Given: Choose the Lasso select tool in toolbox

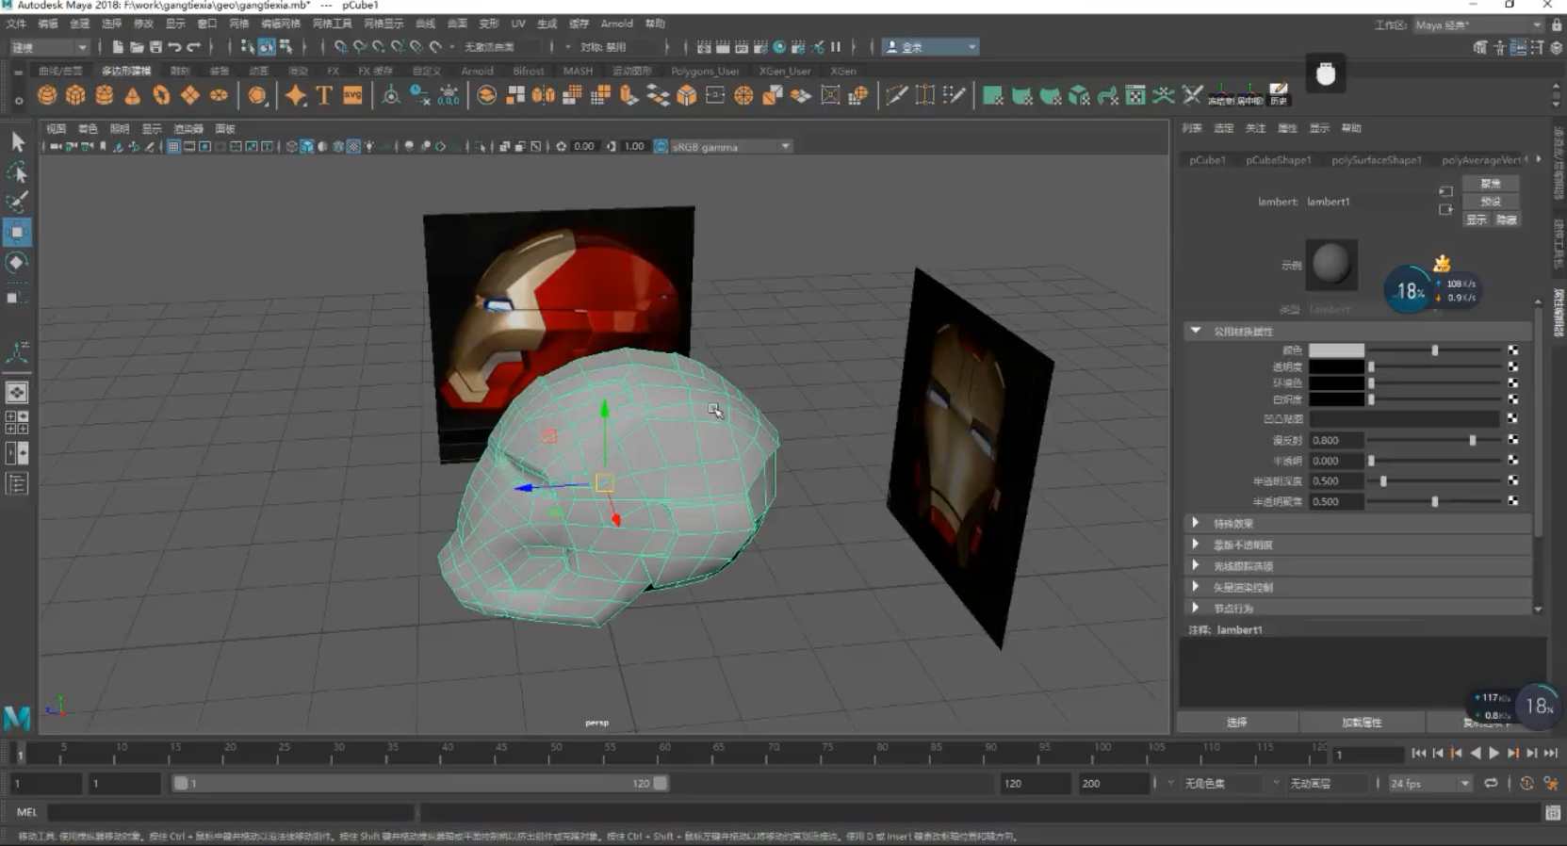Looking at the screenshot, I should 17,172.
